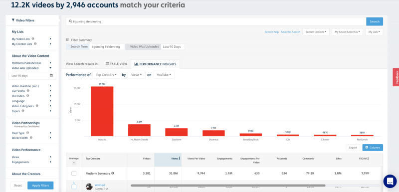Click the info icon next to Deal Type

27,133
